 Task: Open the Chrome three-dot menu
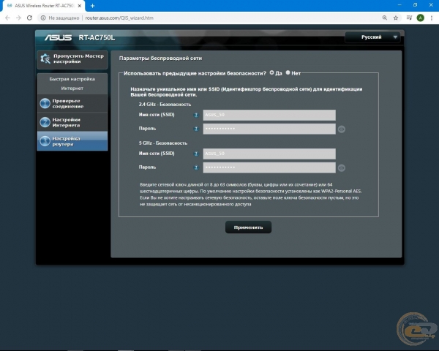pyautogui.click(x=431, y=17)
